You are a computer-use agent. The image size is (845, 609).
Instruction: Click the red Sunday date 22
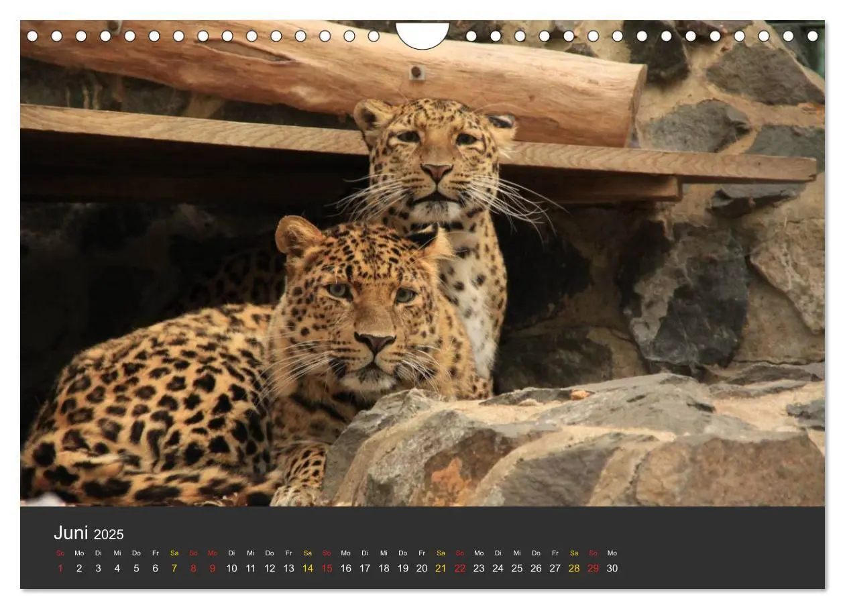click(460, 568)
